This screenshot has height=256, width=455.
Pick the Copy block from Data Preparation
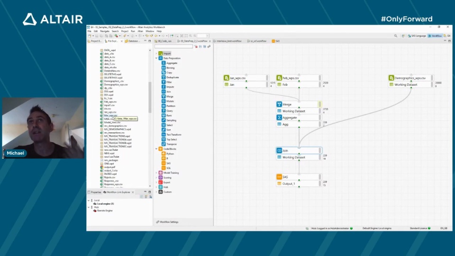167,73
